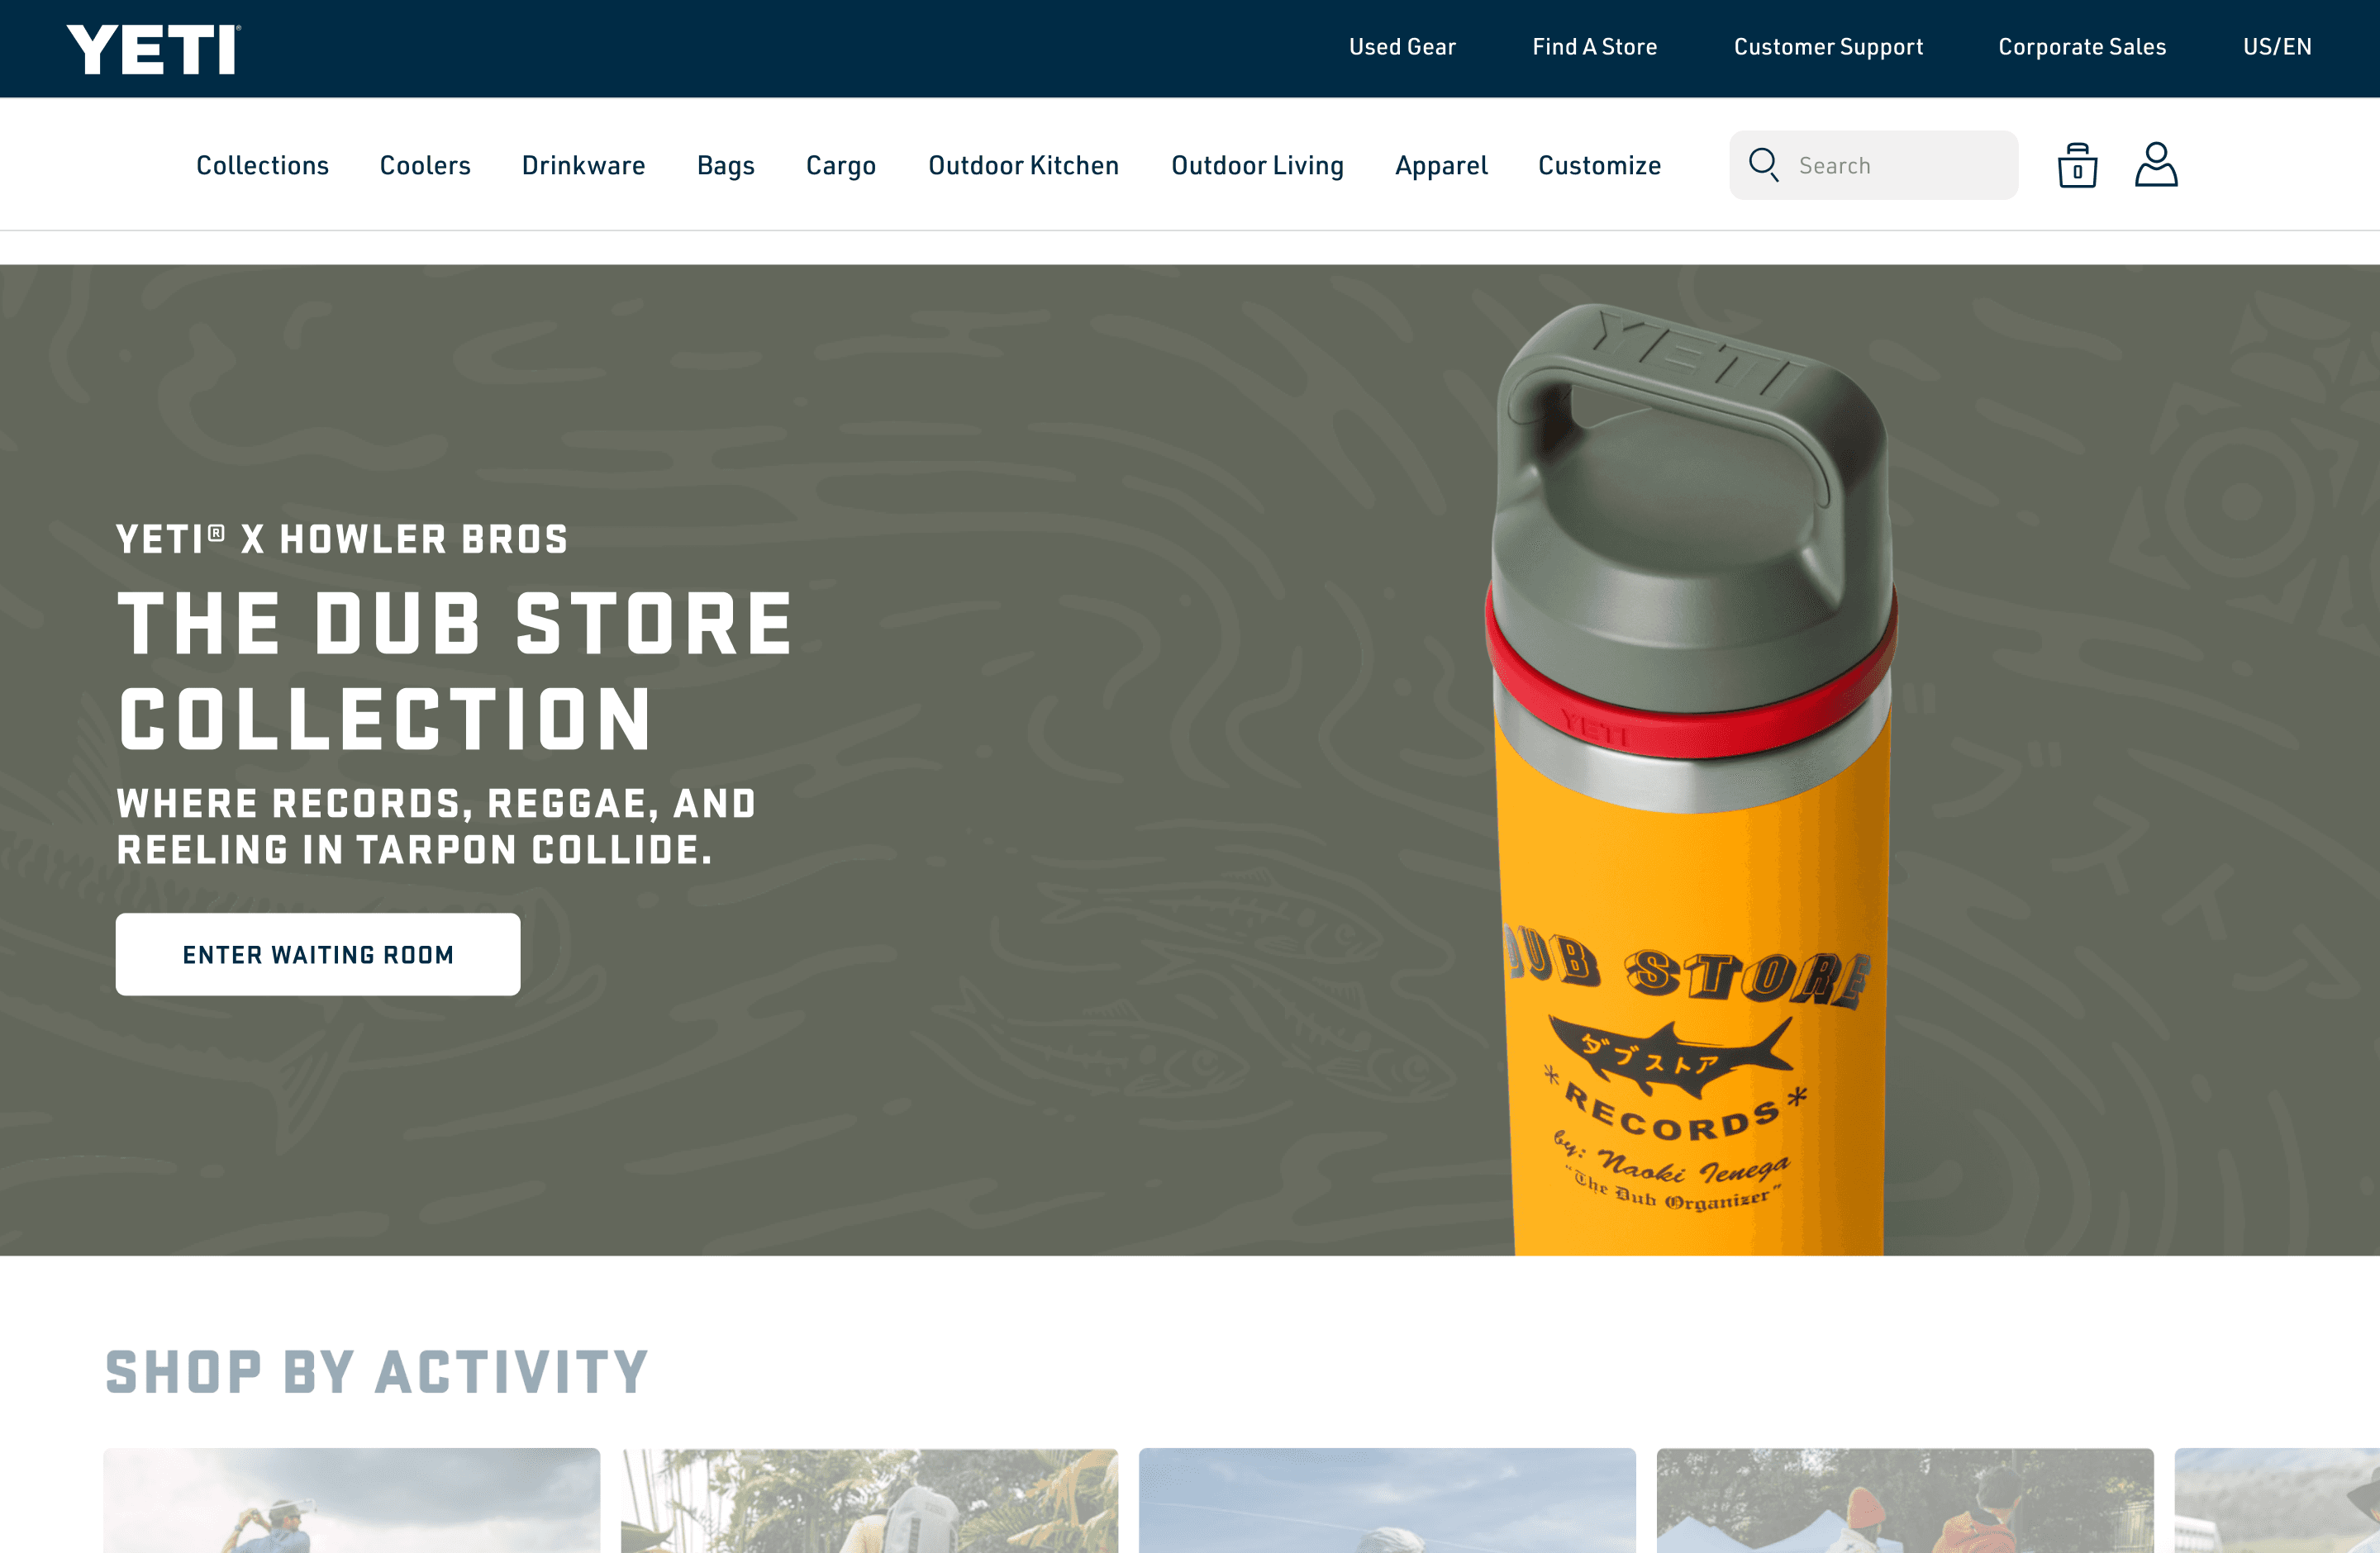Open the Customer Support link
Viewport: 2380px width, 1553px height.
click(1828, 48)
